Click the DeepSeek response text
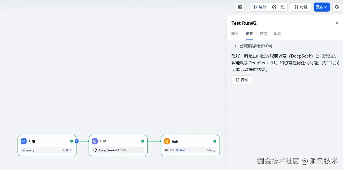This screenshot has height=170, width=343. coord(285,63)
